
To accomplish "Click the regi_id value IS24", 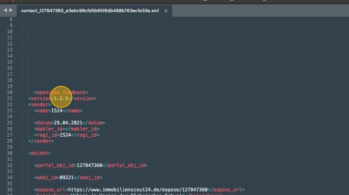I will (x=65, y=135).
